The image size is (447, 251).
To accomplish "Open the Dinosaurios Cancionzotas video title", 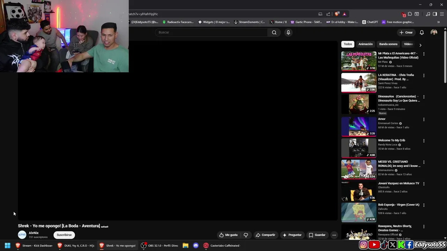I will (399, 98).
